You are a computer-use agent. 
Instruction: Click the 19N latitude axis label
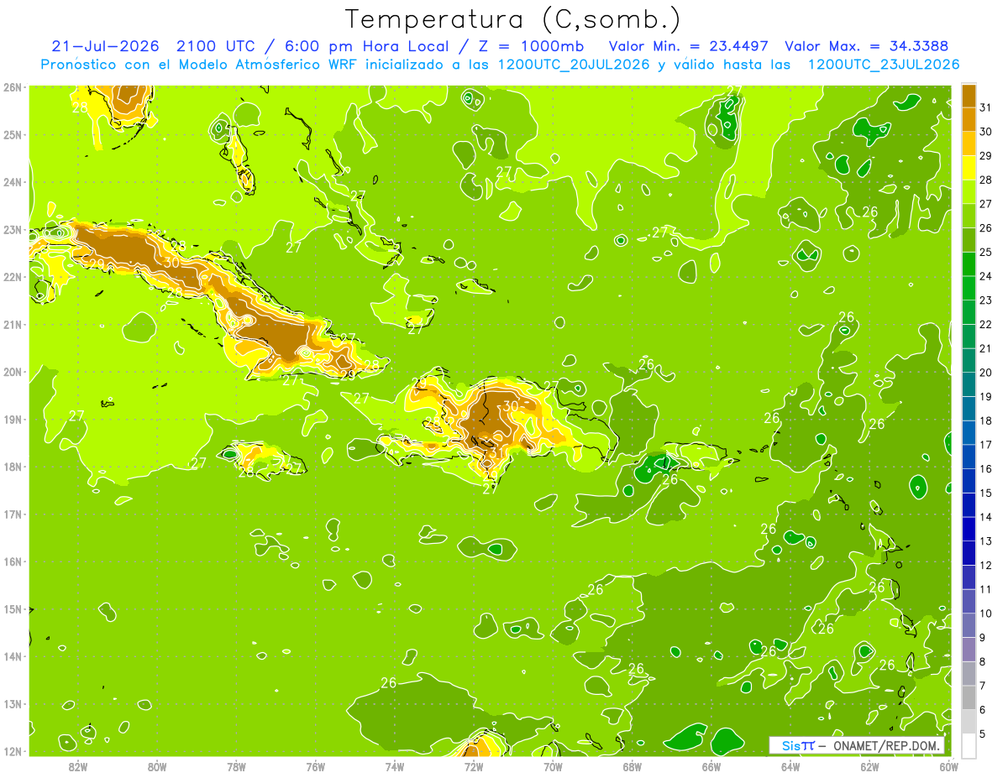pyautogui.click(x=12, y=419)
